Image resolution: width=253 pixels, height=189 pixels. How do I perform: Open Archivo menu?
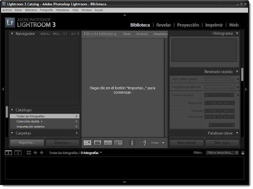pyautogui.click(x=7, y=10)
